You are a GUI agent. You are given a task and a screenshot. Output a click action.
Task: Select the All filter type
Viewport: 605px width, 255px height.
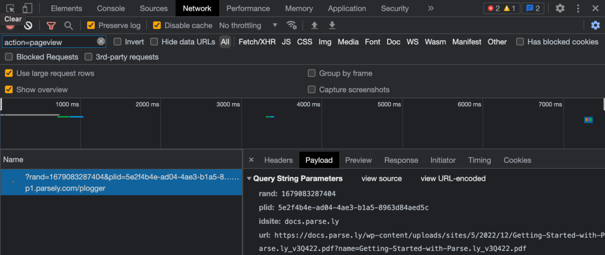225,41
